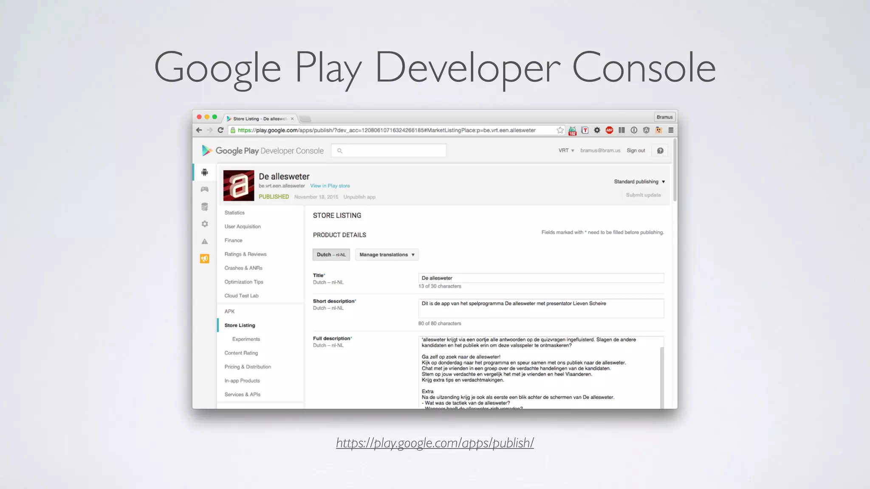Open a new browser tab
The width and height of the screenshot is (870, 489).
point(305,119)
